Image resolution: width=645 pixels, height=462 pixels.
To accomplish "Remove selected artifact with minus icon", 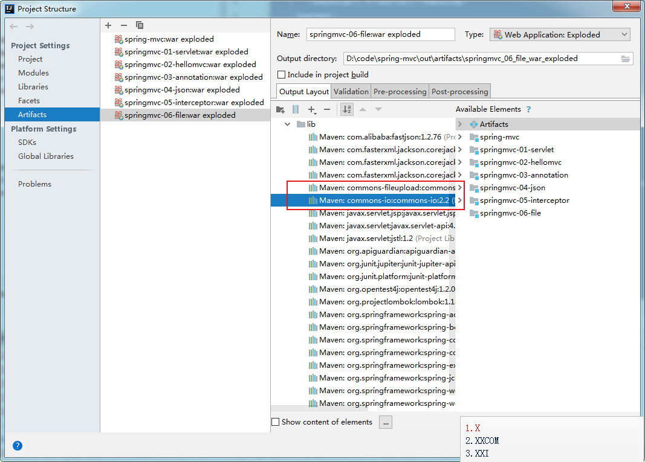I will 124,25.
